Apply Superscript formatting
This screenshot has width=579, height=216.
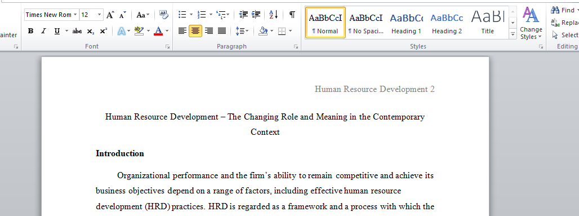point(104,31)
